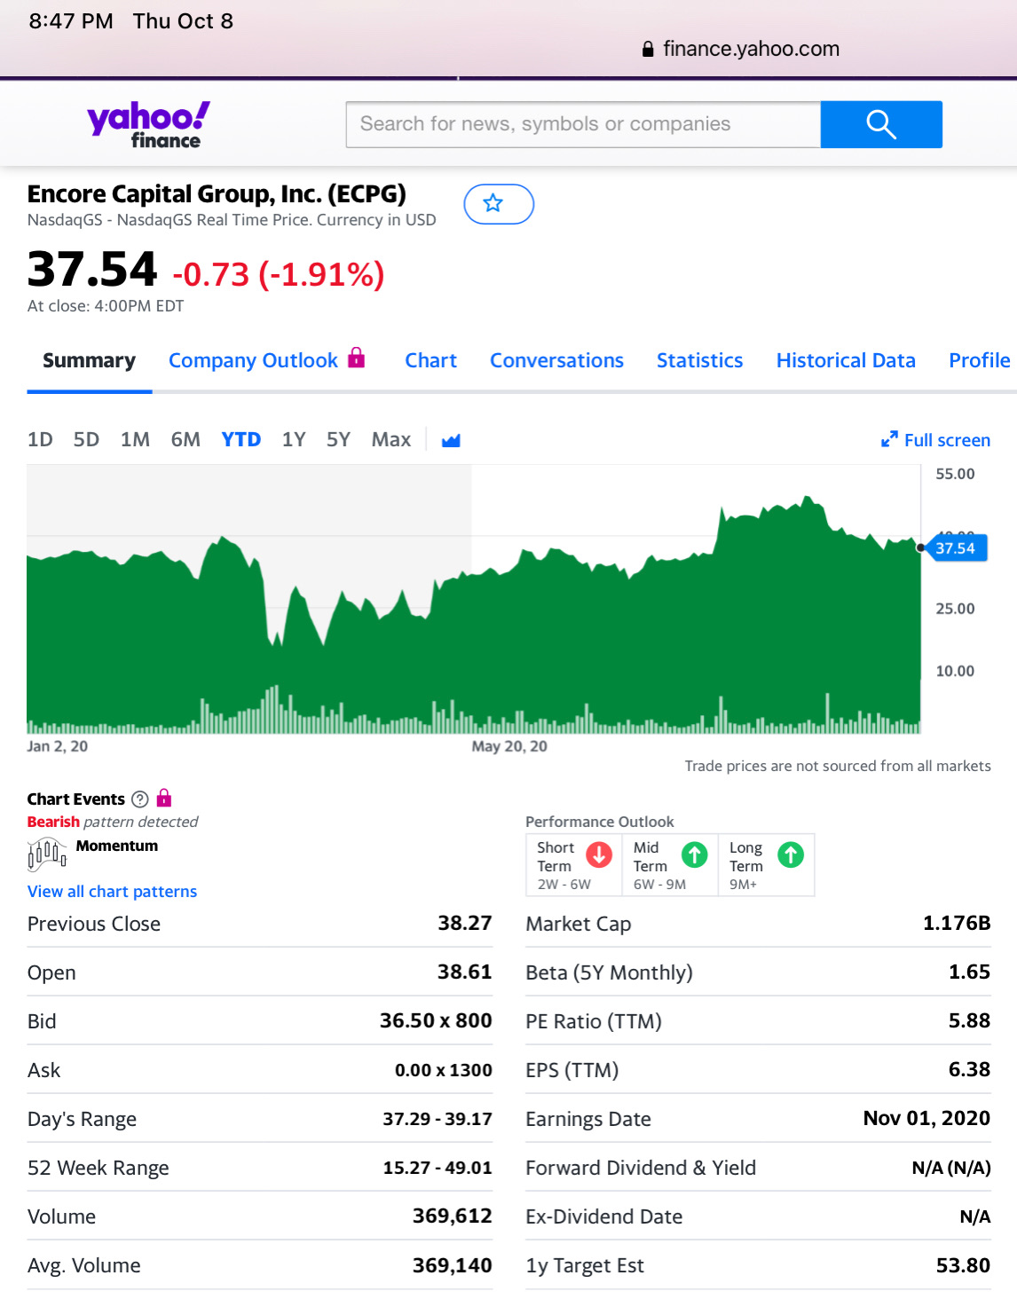Click the Yahoo Finance logo
This screenshot has height=1299, width=1017.
pos(148,124)
